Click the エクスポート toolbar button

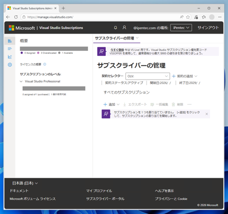click(135, 105)
